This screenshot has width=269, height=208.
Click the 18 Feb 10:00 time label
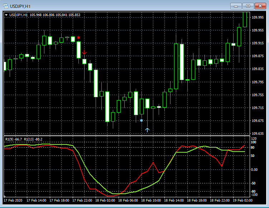pyautogui.click(x=151, y=200)
